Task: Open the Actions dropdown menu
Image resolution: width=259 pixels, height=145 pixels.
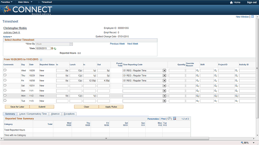Action: (7, 37)
